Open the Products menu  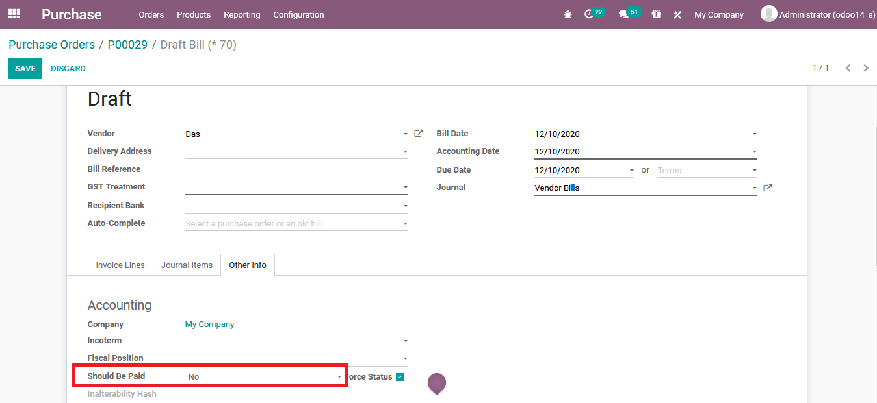[x=194, y=14]
